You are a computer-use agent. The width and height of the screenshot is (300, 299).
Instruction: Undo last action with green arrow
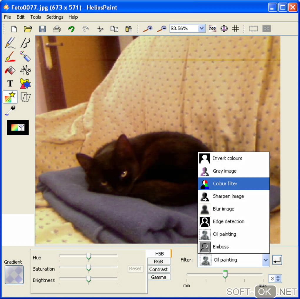click(x=71, y=29)
